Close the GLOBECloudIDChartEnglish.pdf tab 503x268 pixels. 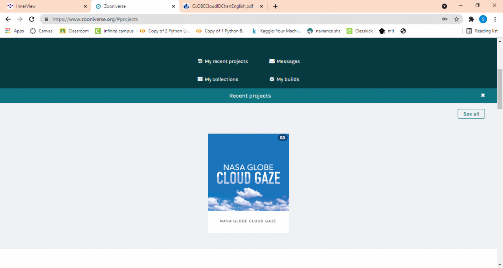point(261,6)
